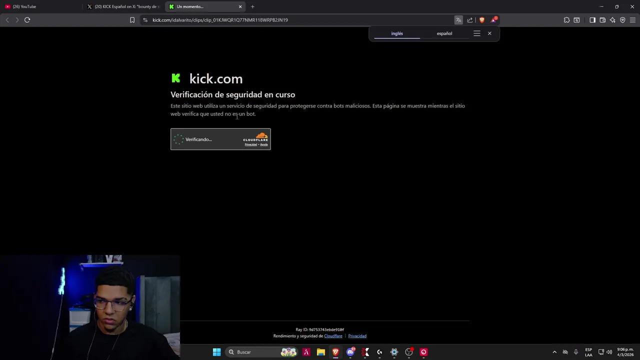Open Brave Shields lion icon

482,20
